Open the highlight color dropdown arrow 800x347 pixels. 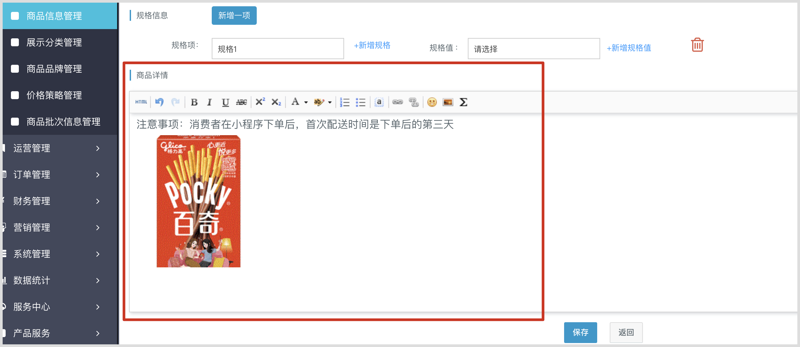point(330,102)
